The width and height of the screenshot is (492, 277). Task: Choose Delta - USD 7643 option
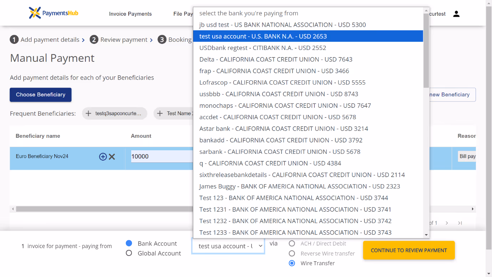pos(308,59)
